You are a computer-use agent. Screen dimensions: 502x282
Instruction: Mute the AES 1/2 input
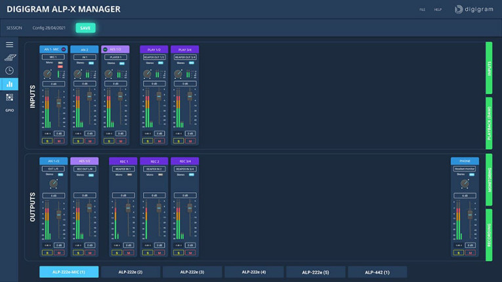[121, 141]
